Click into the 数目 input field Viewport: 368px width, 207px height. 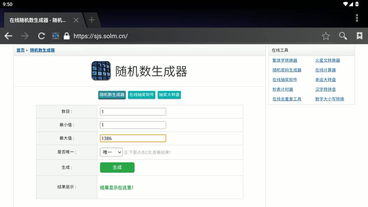[133, 112]
